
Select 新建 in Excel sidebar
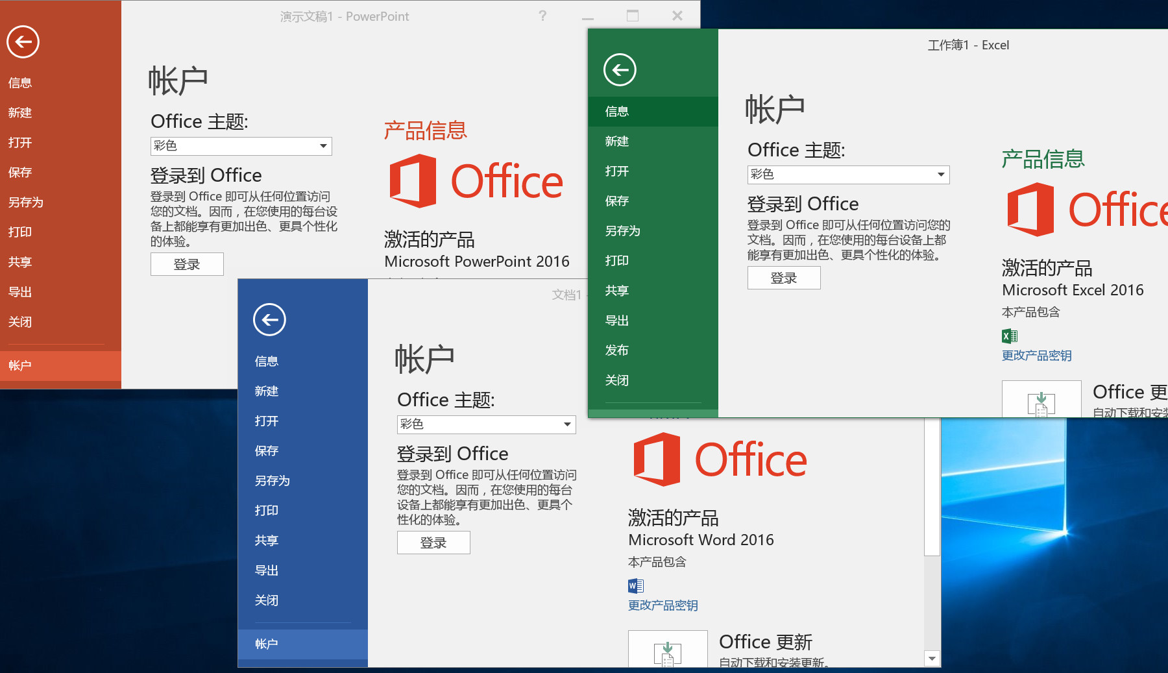pyautogui.click(x=653, y=141)
